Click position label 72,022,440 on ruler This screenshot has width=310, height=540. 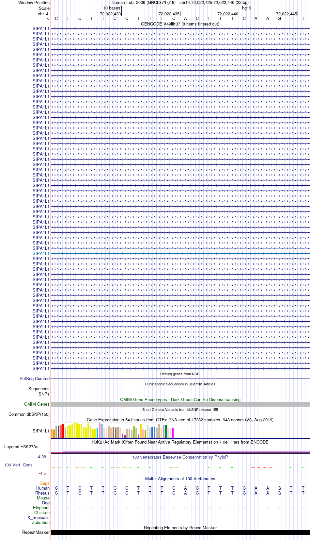228,14
